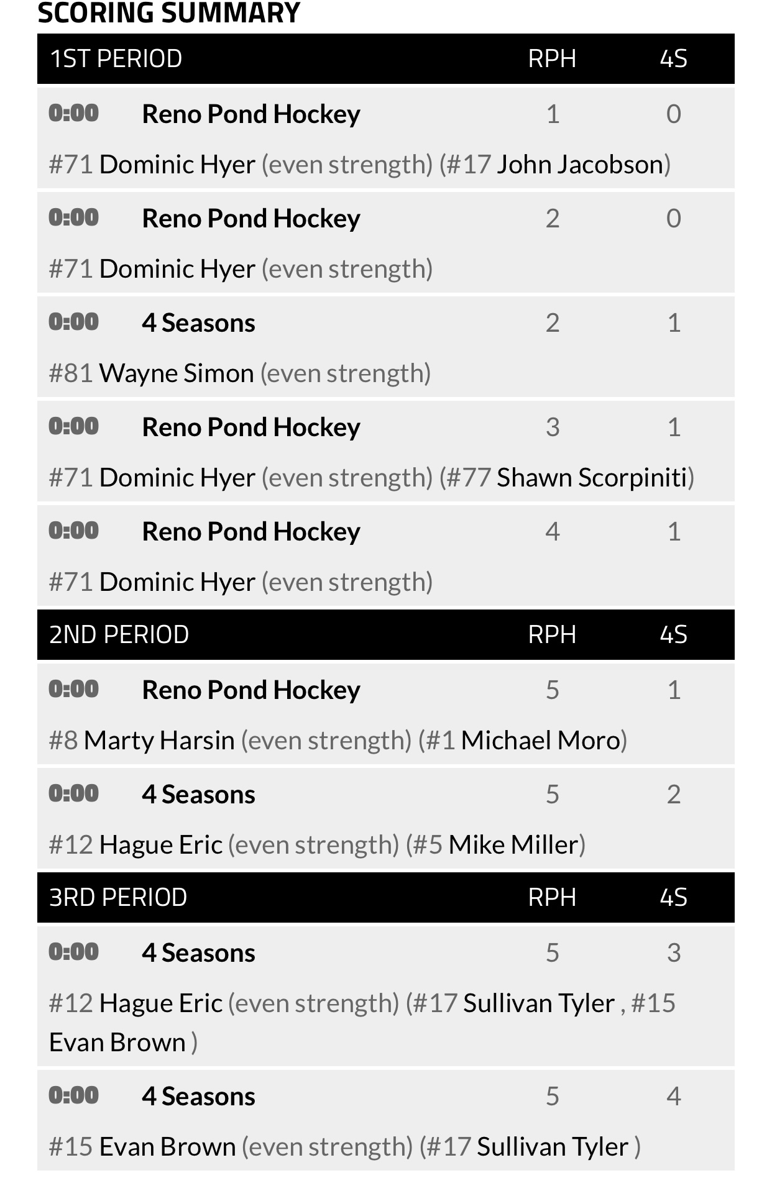Open Reno Pond Hockey team on Harsin's goal

coord(251,690)
